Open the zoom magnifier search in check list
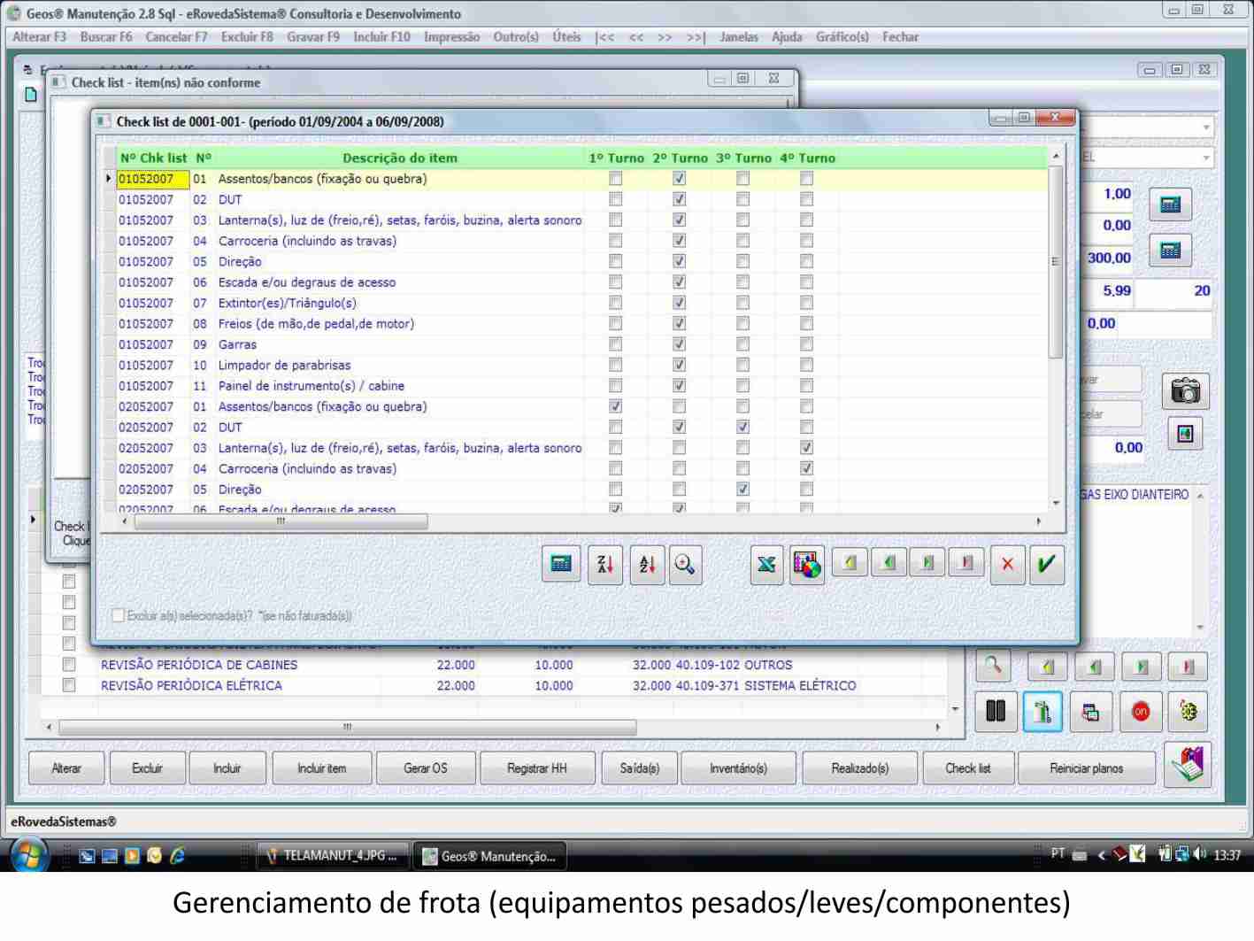This screenshot has height=941, width=1254. tap(685, 564)
